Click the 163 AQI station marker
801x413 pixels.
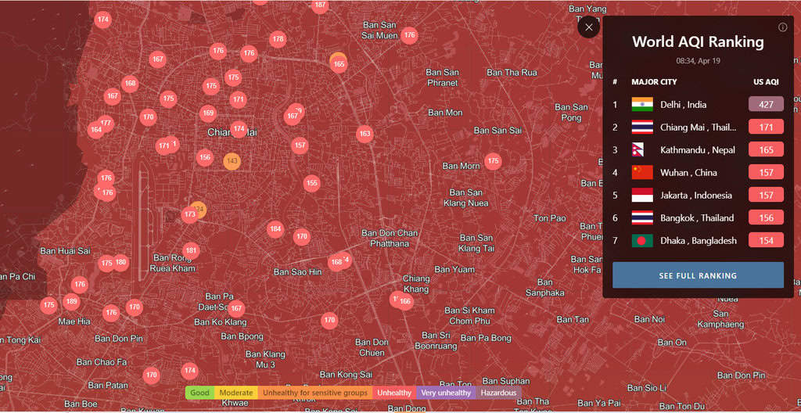point(365,134)
